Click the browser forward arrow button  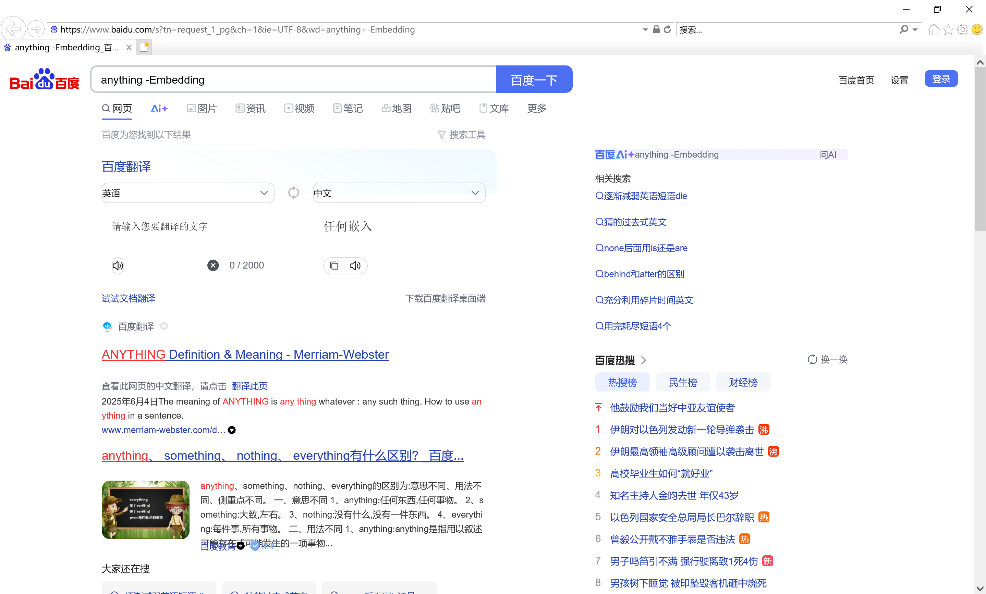(36, 29)
